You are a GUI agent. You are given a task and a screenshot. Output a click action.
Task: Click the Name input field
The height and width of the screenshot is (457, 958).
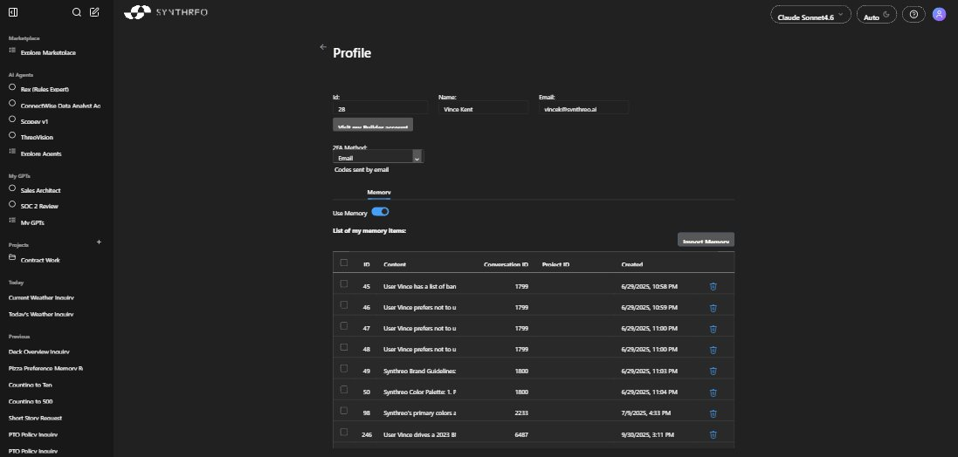click(483, 108)
